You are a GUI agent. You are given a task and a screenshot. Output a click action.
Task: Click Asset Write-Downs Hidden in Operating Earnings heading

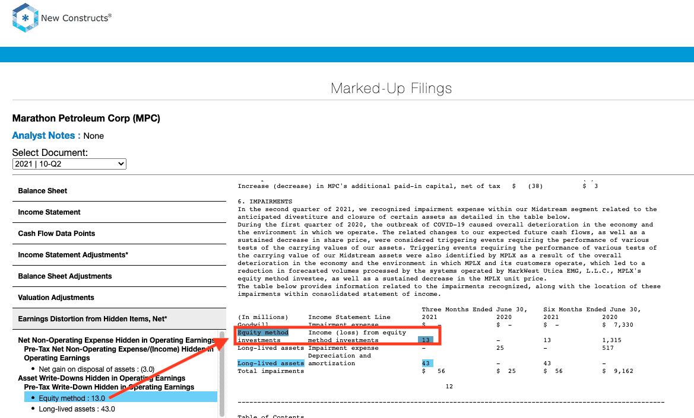[102, 378]
